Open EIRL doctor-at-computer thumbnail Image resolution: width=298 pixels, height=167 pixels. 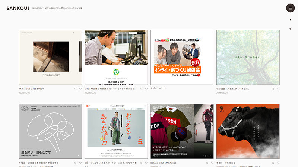116,57
